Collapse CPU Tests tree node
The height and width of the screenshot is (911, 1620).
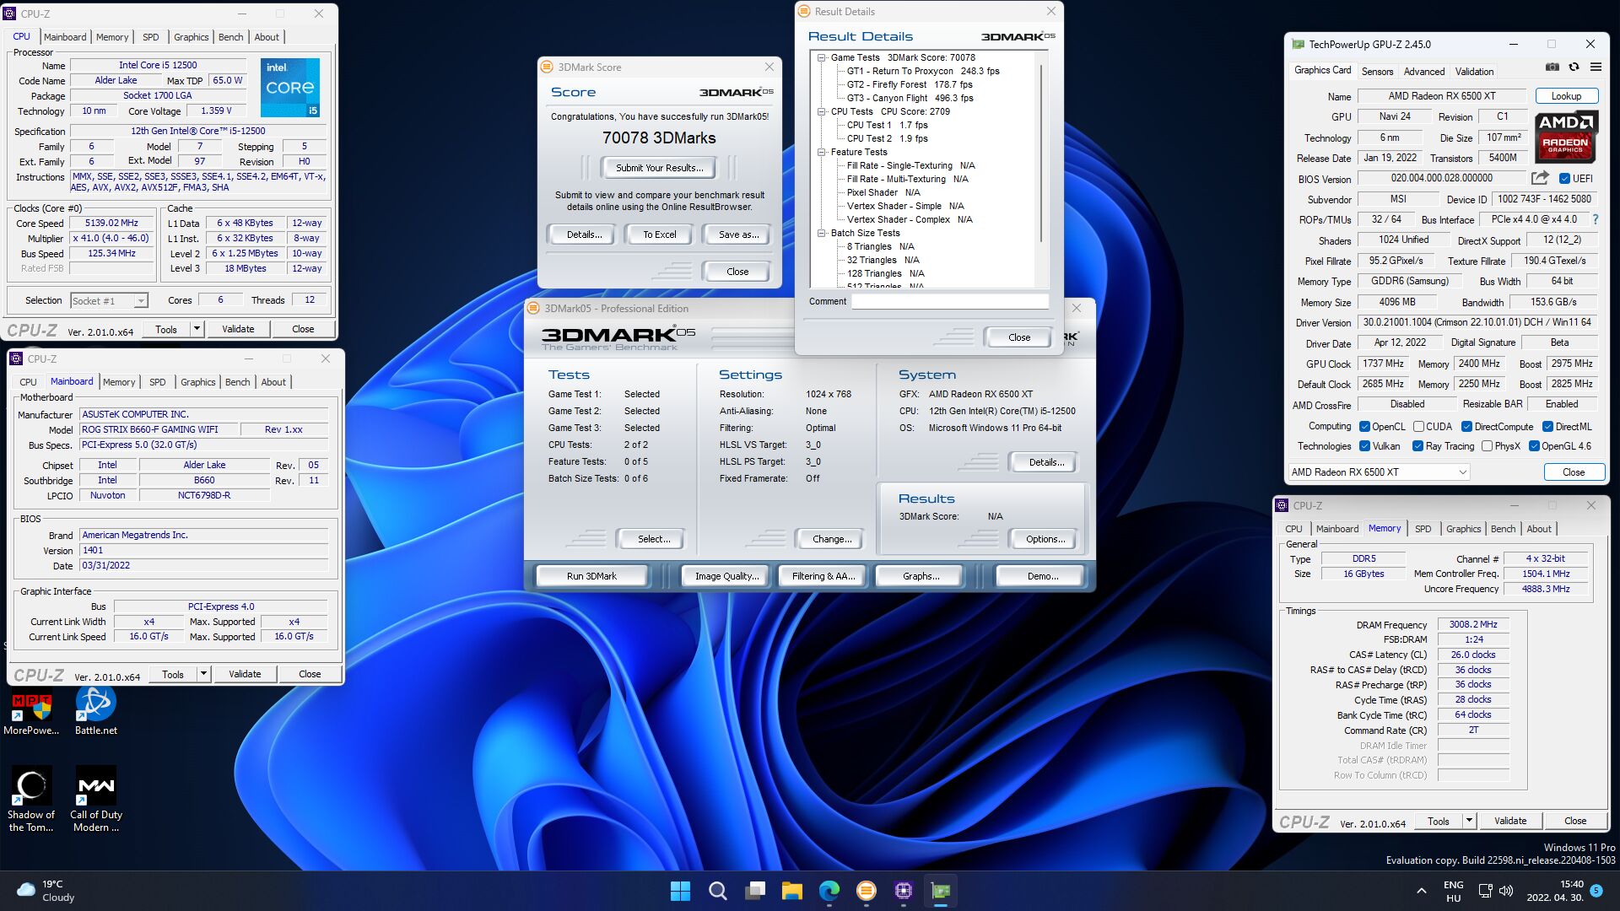tap(821, 112)
